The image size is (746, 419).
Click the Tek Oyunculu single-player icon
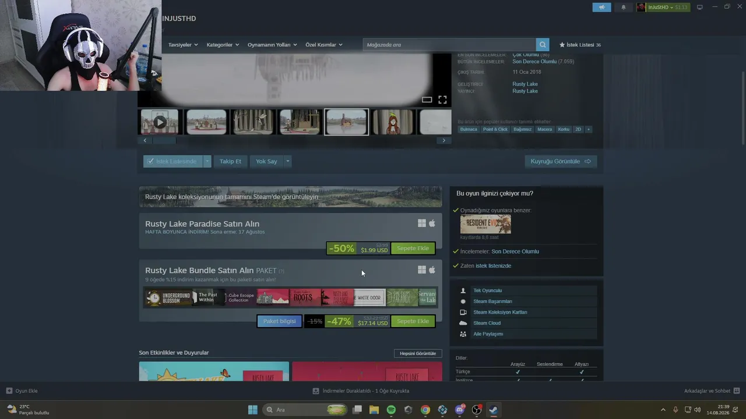pos(463,290)
